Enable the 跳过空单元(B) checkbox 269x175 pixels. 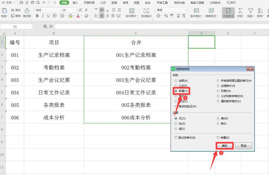(x=176, y=138)
